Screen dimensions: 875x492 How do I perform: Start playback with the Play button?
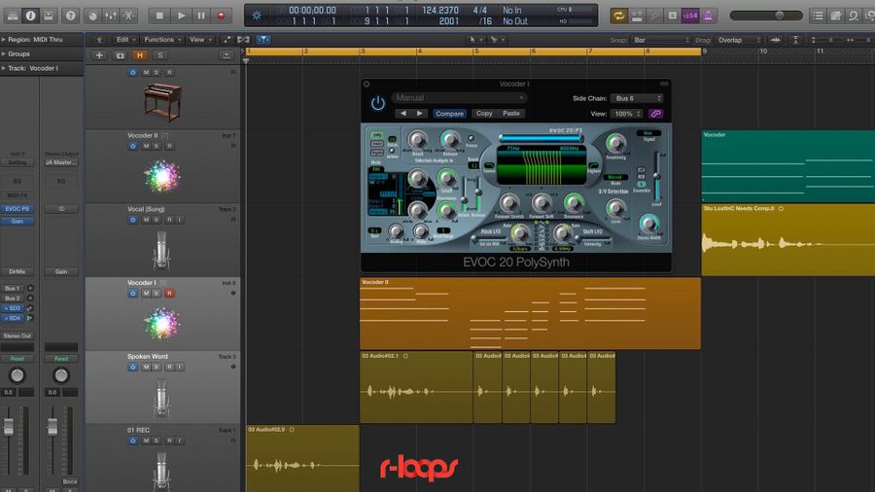click(181, 16)
